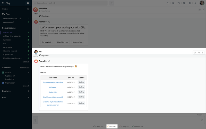Open the Support shared screen view link
The image size is (206, 129).
click(x=53, y=82)
